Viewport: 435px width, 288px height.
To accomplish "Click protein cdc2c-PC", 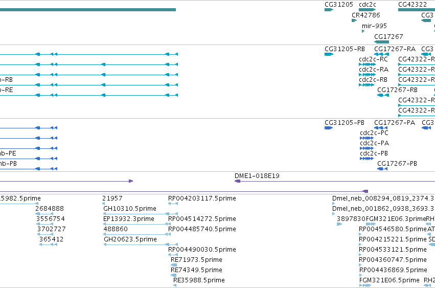I will pyautogui.click(x=374, y=133).
